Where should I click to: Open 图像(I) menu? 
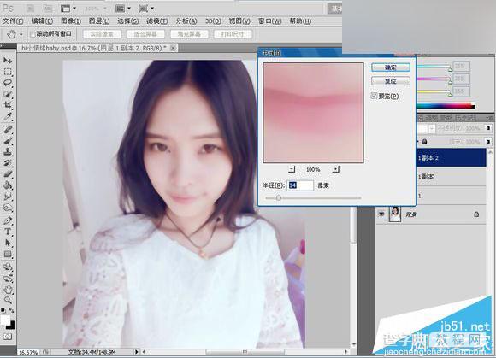coord(71,21)
